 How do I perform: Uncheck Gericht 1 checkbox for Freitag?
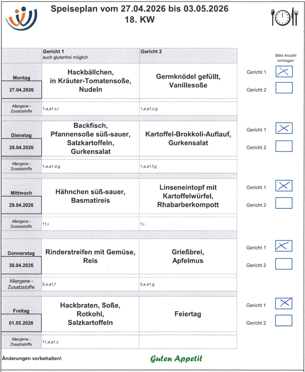(x=284, y=304)
